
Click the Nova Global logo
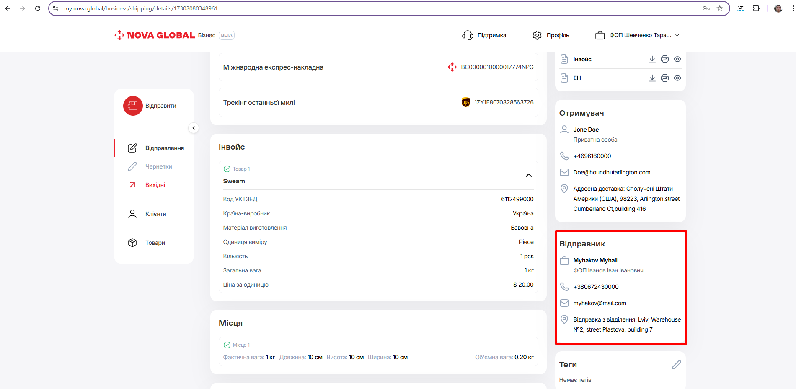coord(155,35)
